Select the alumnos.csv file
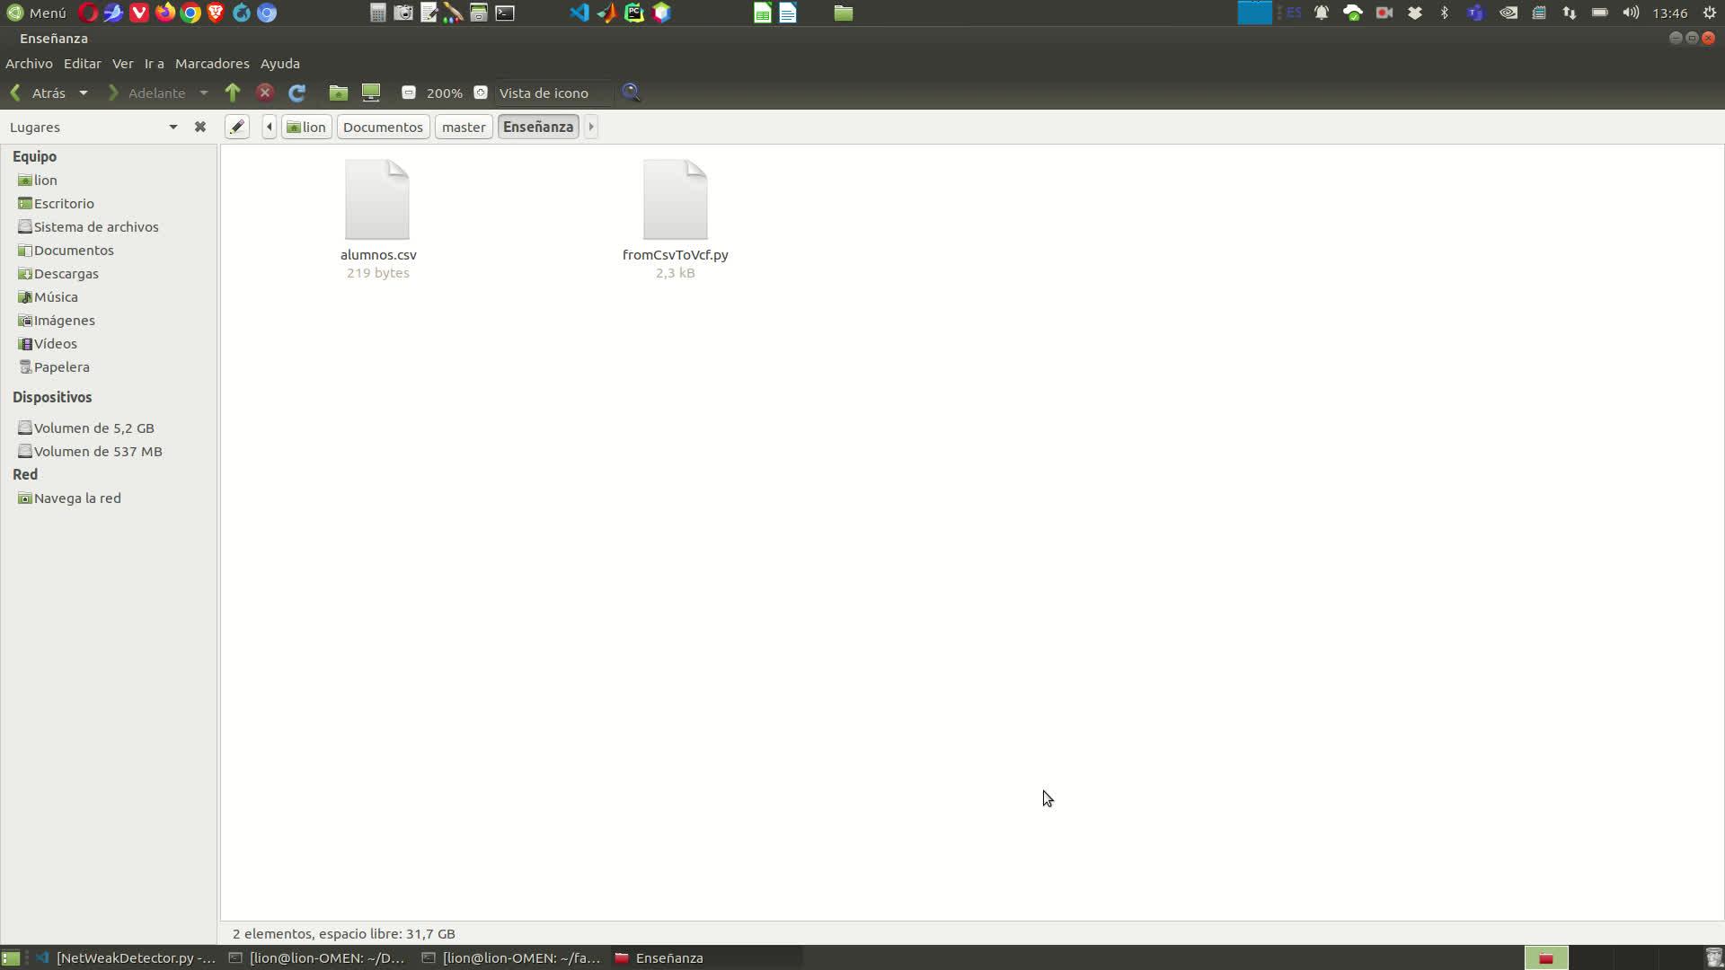This screenshot has height=970, width=1725. pyautogui.click(x=377, y=201)
